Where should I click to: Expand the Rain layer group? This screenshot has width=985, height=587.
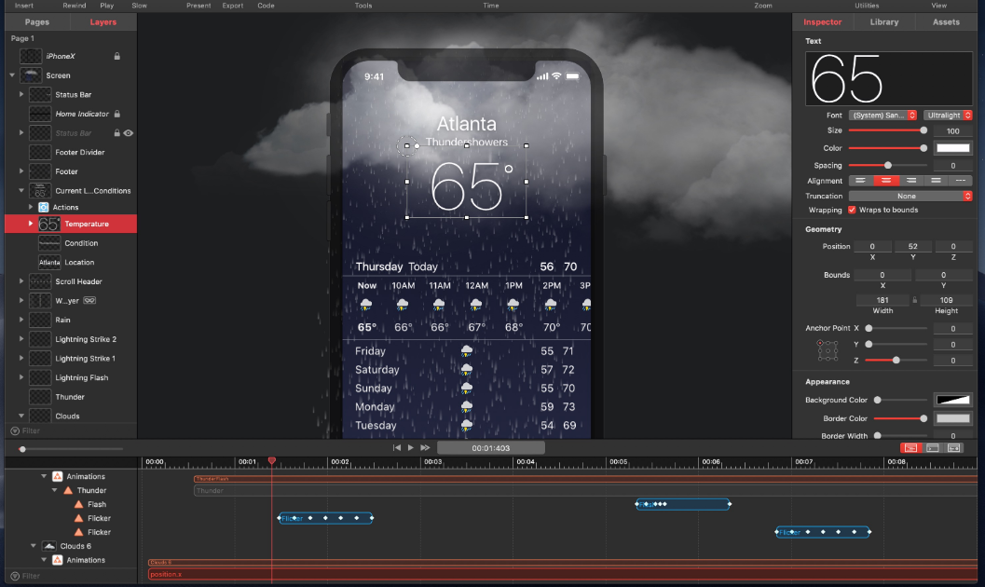(21, 320)
